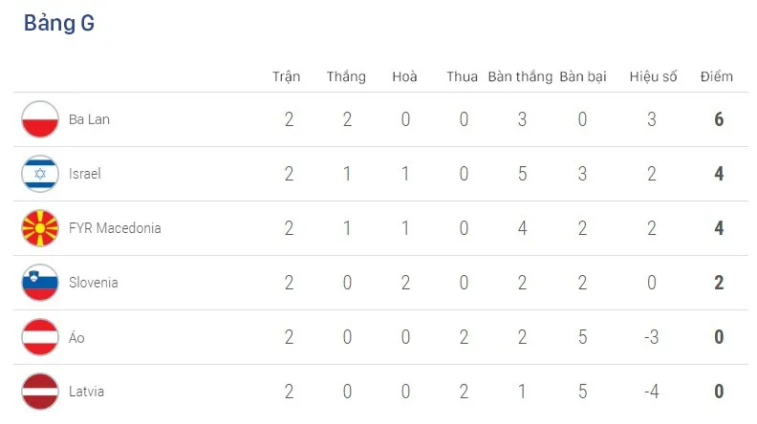Open the Ba Lan team name link
Screen dimensions: 757x424
89,119
